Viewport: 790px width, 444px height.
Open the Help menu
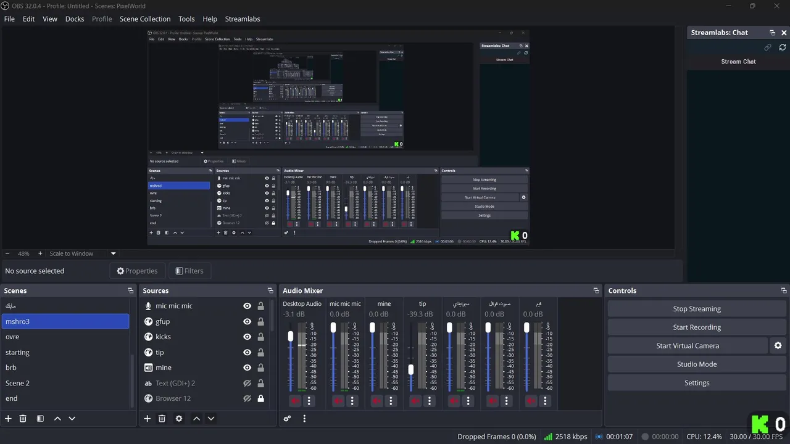tap(210, 18)
